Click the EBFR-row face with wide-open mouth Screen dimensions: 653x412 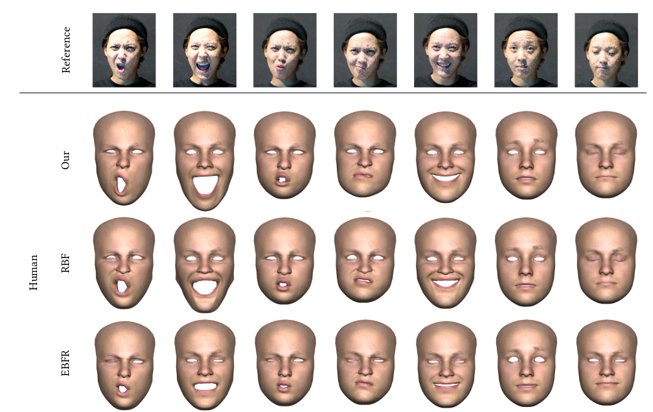[x=205, y=365]
